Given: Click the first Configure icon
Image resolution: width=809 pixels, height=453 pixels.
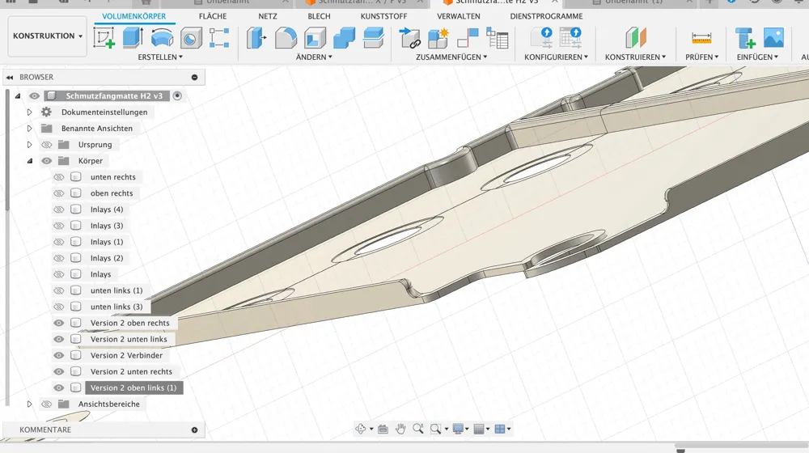Looking at the screenshot, I should click(x=541, y=38).
